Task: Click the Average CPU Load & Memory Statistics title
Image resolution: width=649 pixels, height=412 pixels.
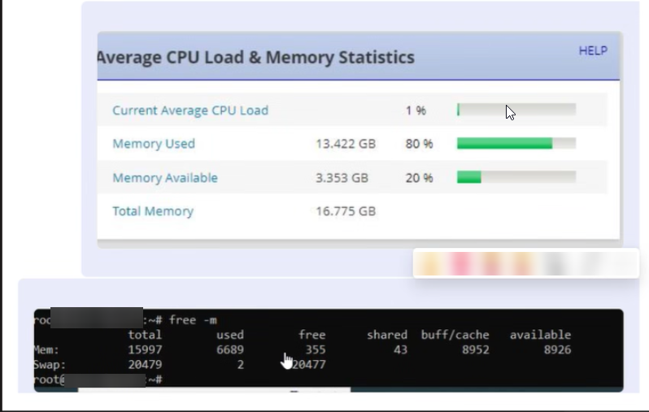Action: pyautogui.click(x=256, y=57)
